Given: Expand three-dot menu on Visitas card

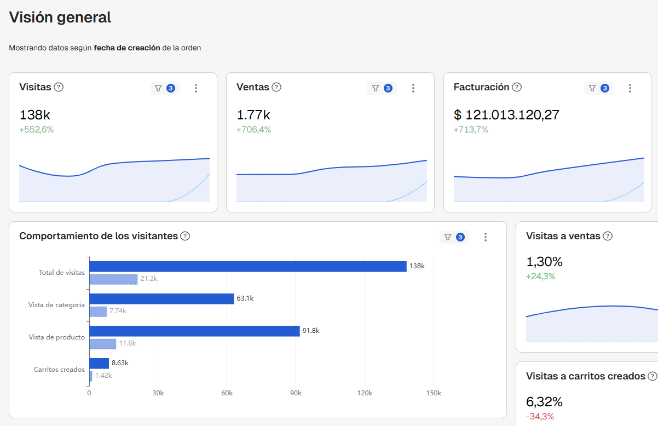Looking at the screenshot, I should point(196,88).
